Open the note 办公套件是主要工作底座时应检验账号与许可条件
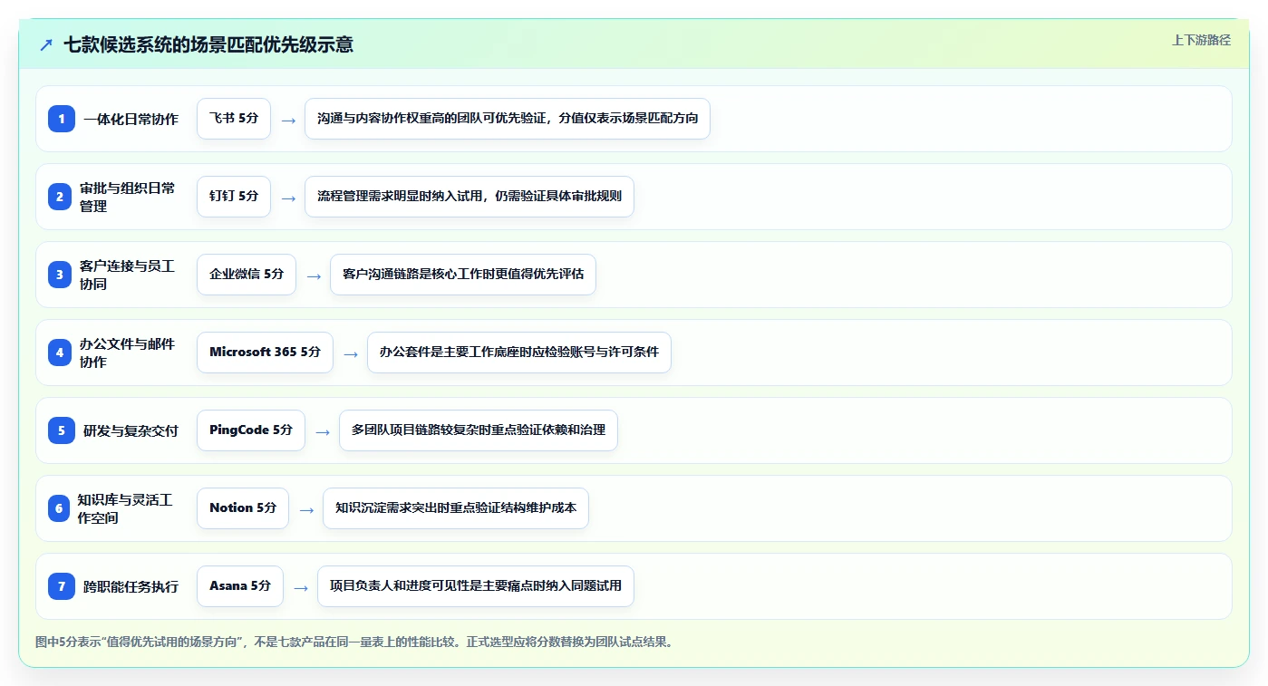 click(x=519, y=353)
